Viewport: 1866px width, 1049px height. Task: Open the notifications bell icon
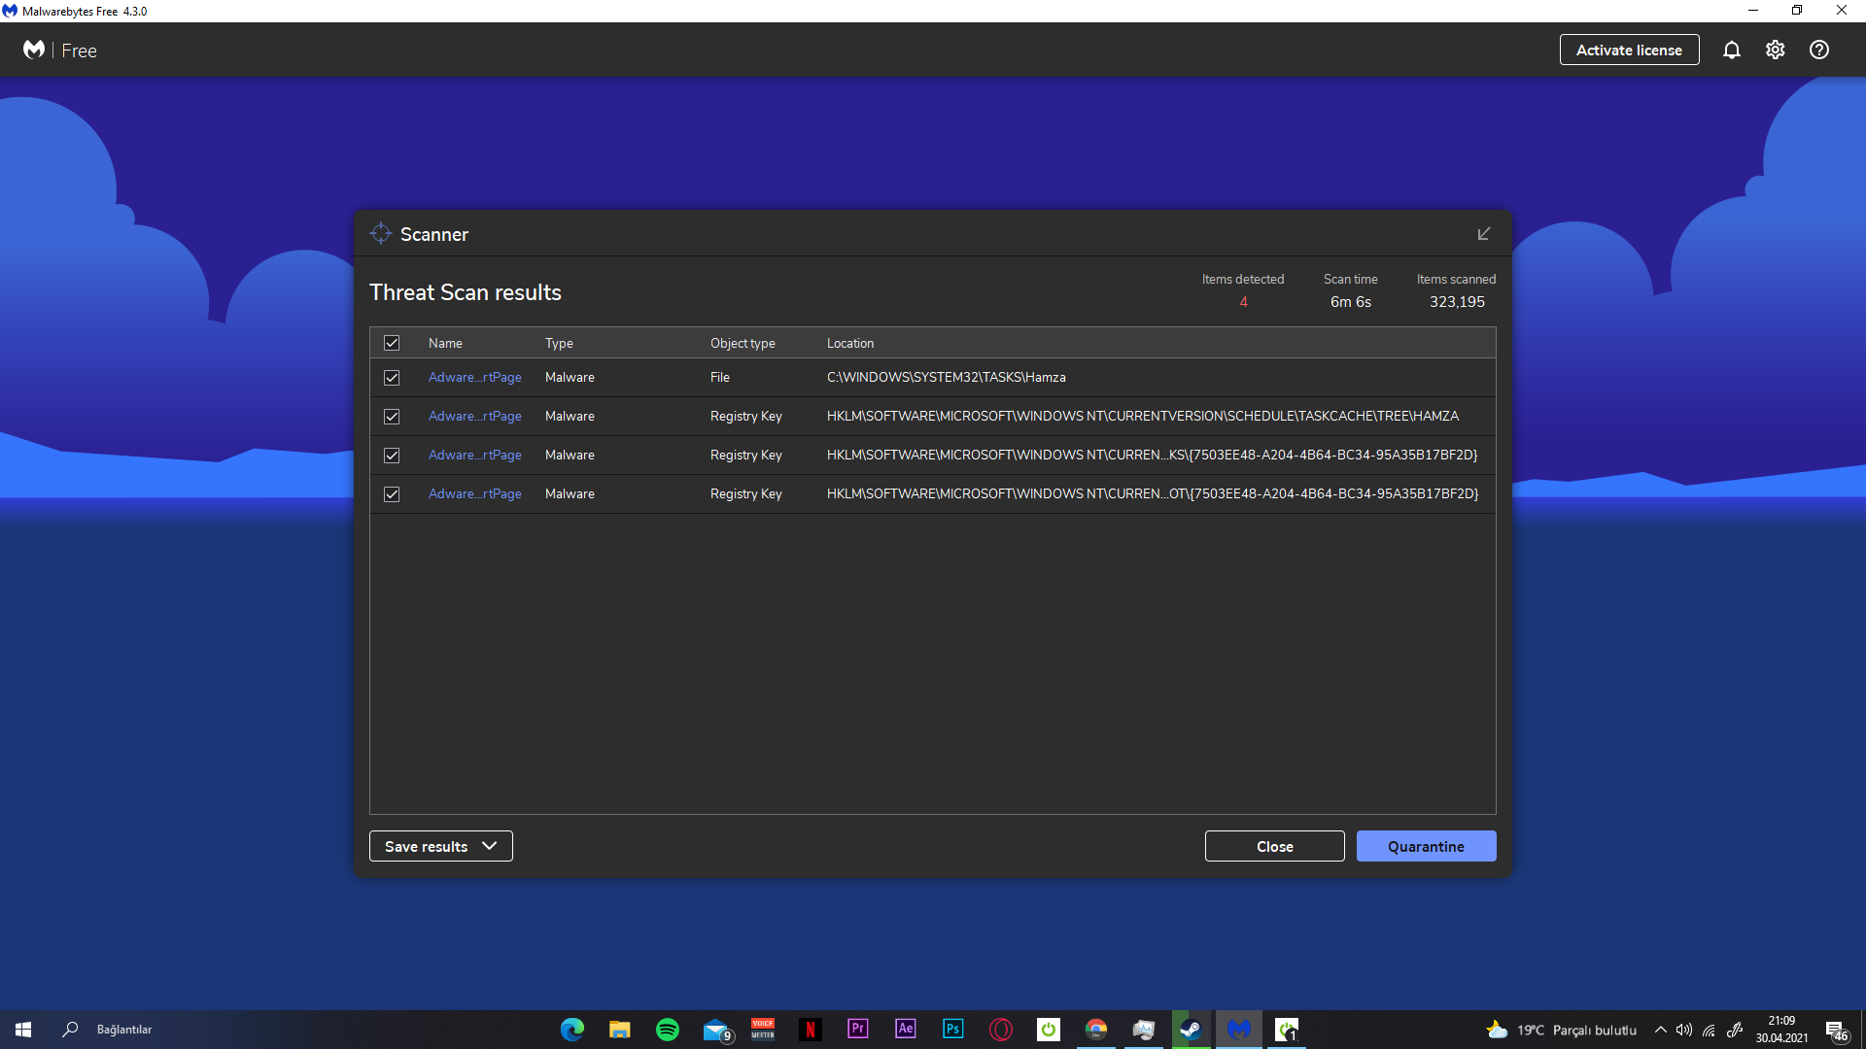[1731, 50]
